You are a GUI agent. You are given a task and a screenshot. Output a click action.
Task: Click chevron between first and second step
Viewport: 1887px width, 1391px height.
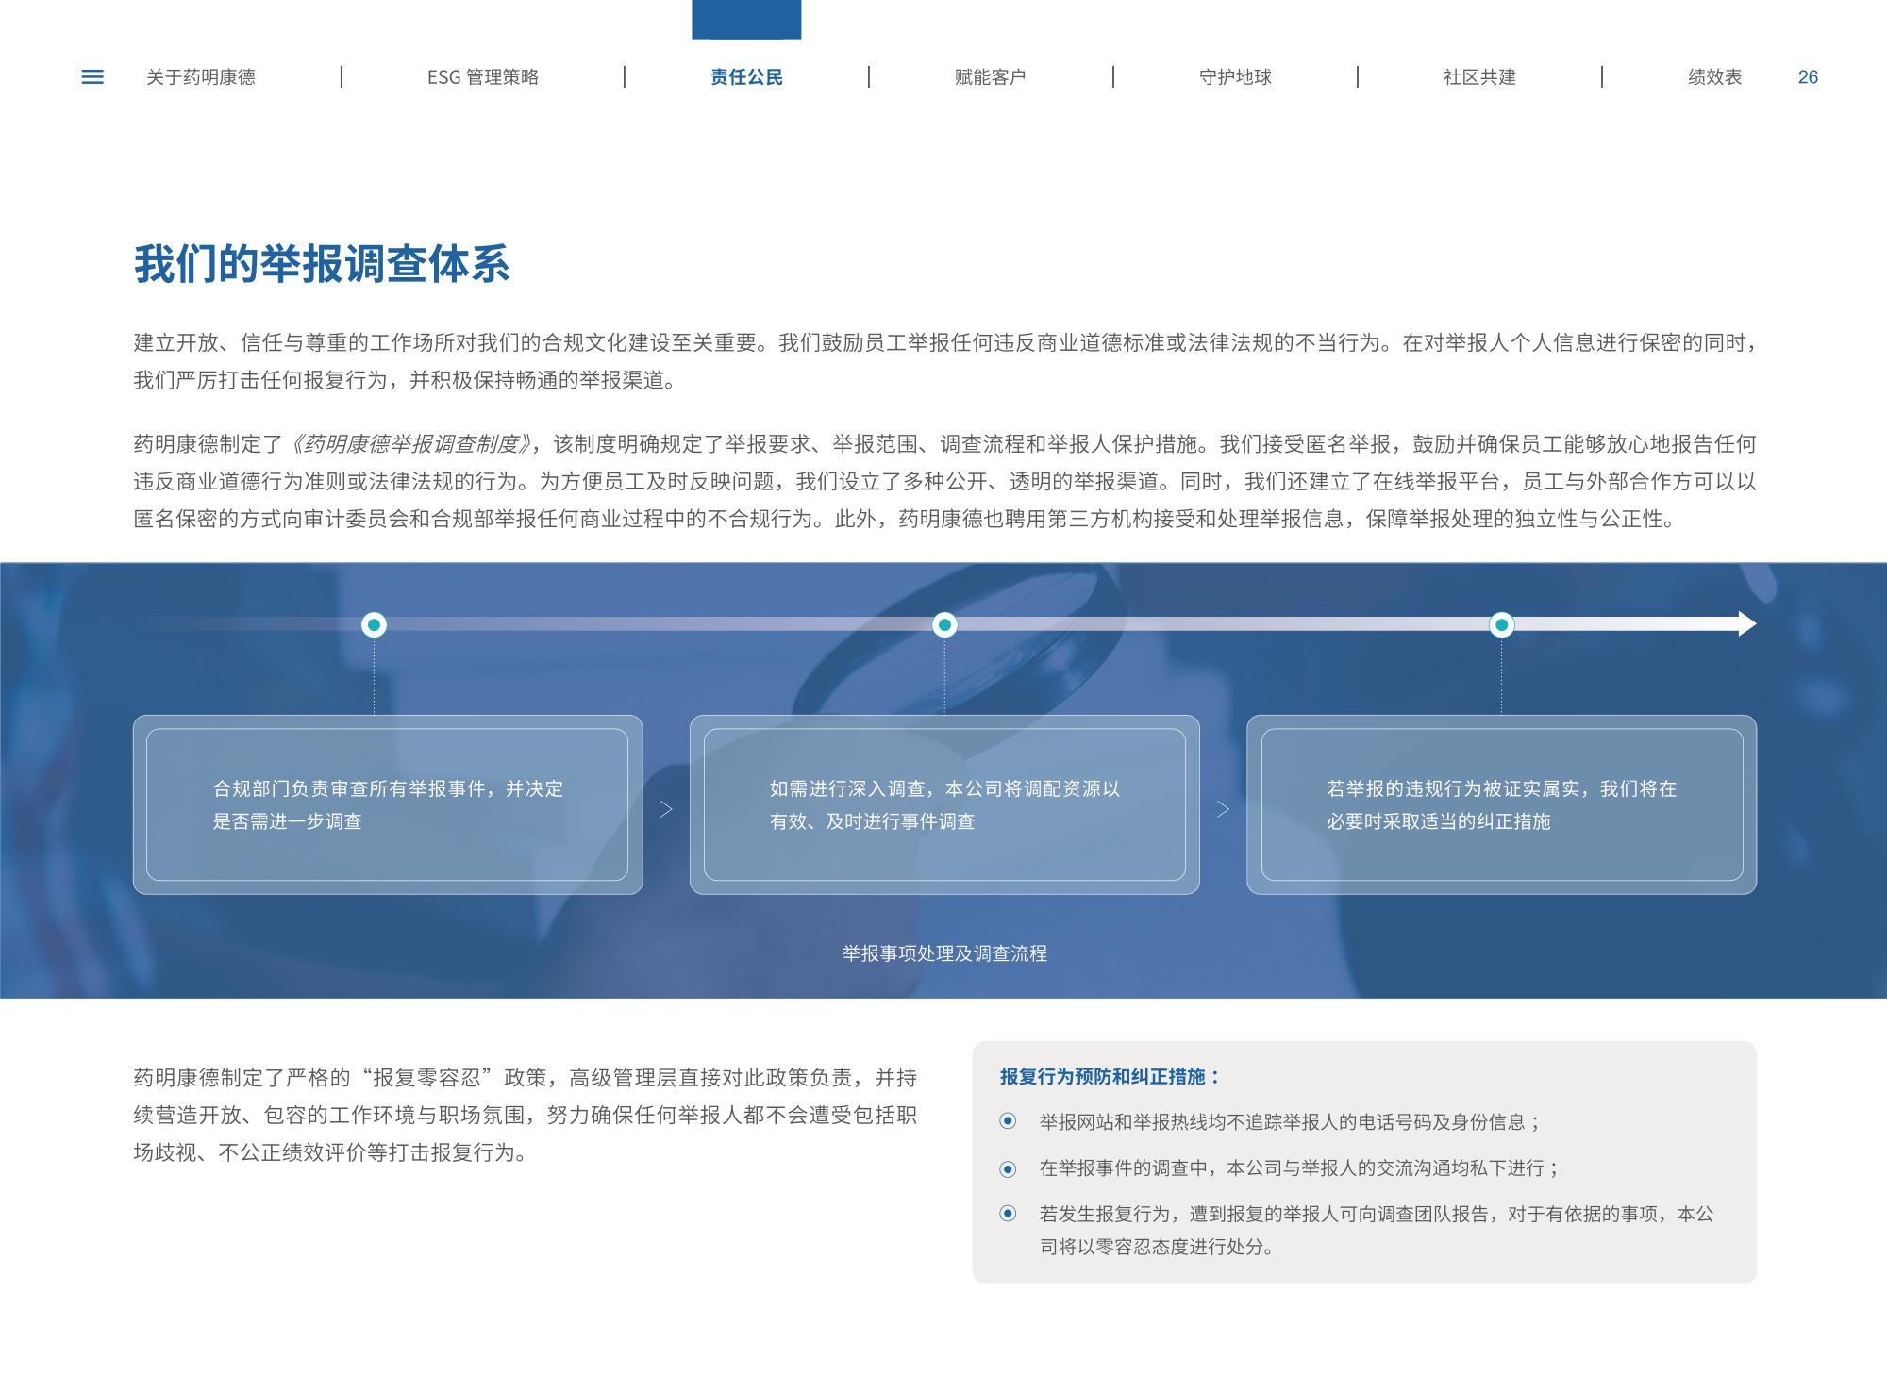(666, 809)
